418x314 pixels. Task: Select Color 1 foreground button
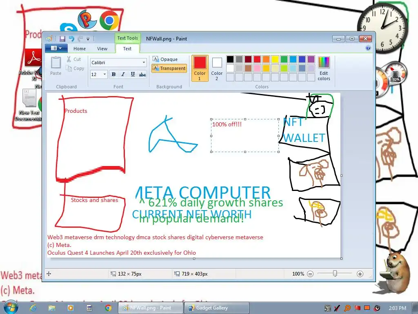tap(200, 68)
